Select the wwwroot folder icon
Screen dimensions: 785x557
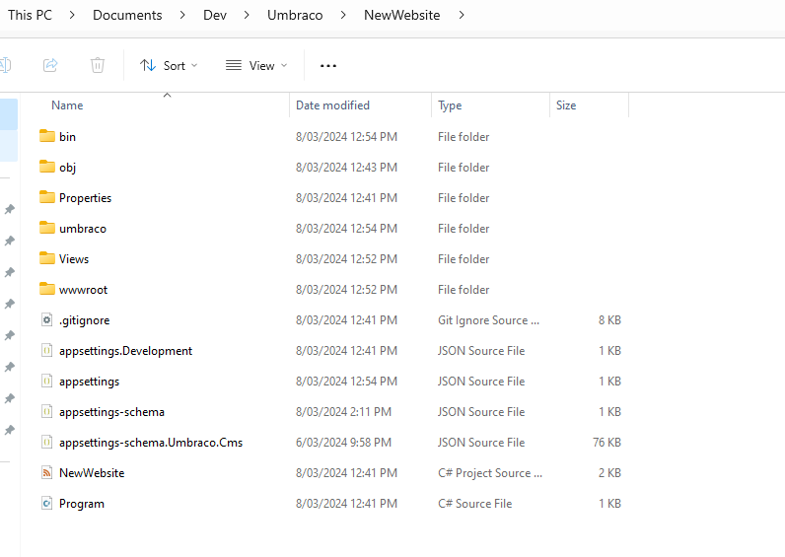pyautogui.click(x=47, y=289)
